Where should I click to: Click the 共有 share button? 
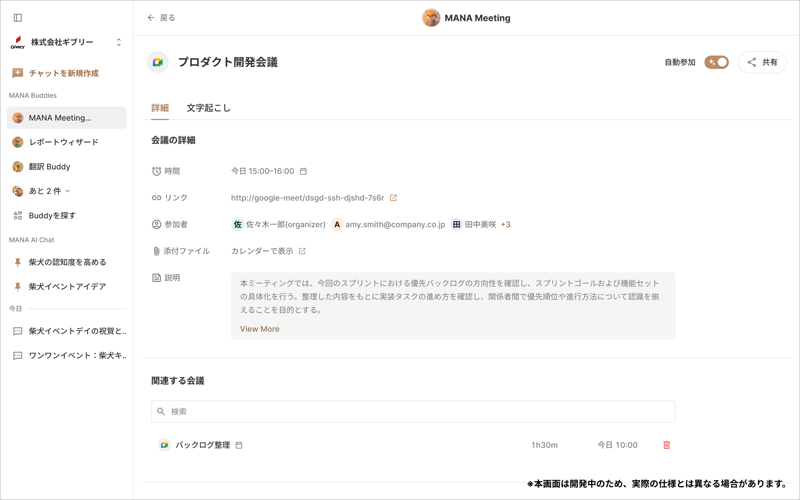tap(762, 62)
